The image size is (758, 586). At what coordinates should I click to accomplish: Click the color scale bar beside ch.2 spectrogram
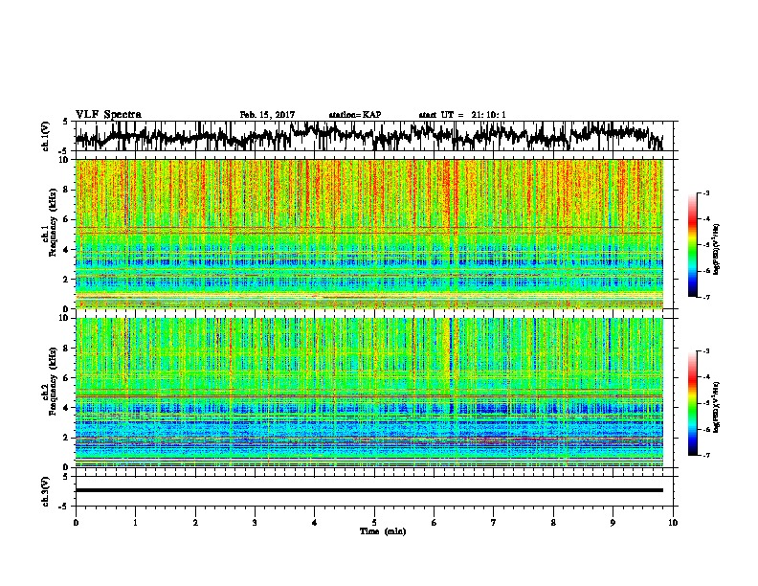(692, 403)
